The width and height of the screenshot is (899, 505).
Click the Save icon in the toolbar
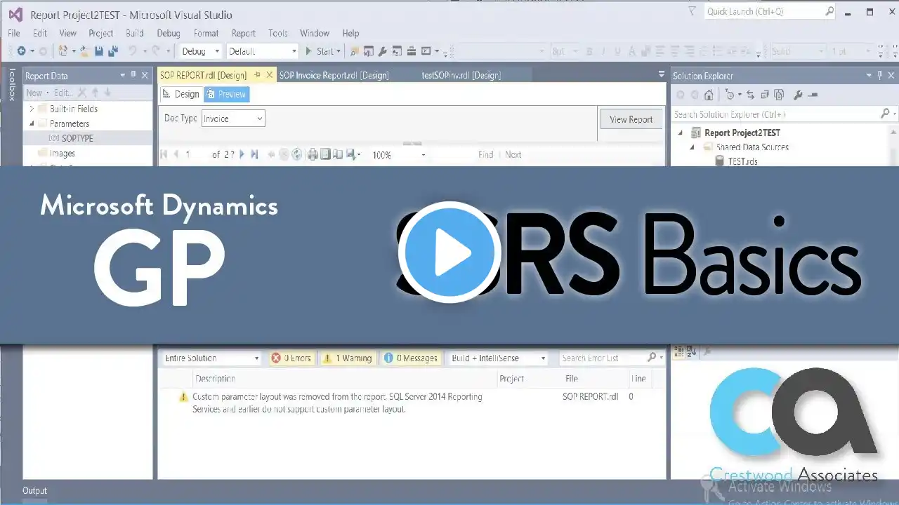(99, 51)
